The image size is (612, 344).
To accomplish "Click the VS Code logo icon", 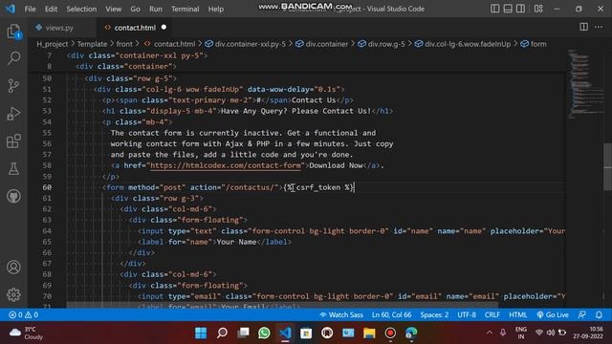I will [11, 9].
